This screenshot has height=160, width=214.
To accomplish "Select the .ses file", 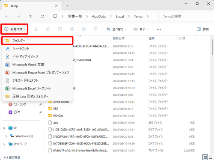I will [53, 123].
